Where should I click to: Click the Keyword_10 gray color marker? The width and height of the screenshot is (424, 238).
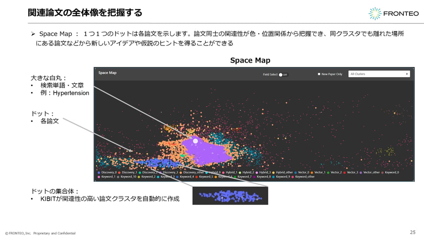point(118,177)
